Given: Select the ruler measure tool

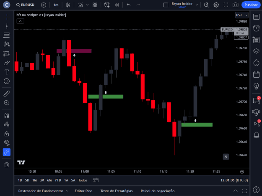Looking at the screenshot, I should click(7, 94).
